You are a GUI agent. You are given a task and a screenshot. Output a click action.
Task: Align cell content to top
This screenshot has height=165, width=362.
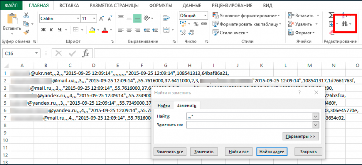tap(121, 18)
